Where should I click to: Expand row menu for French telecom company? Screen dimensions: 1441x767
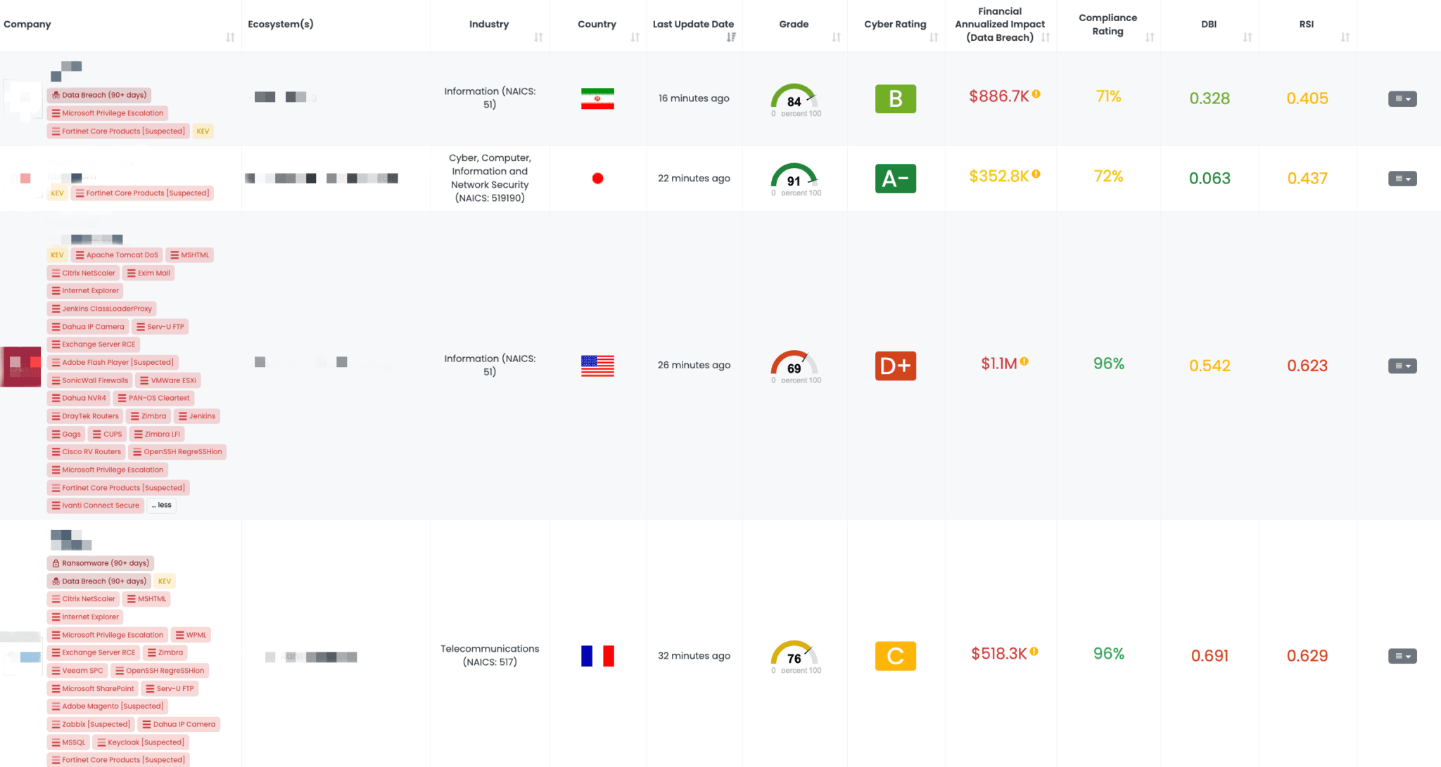coord(1402,657)
